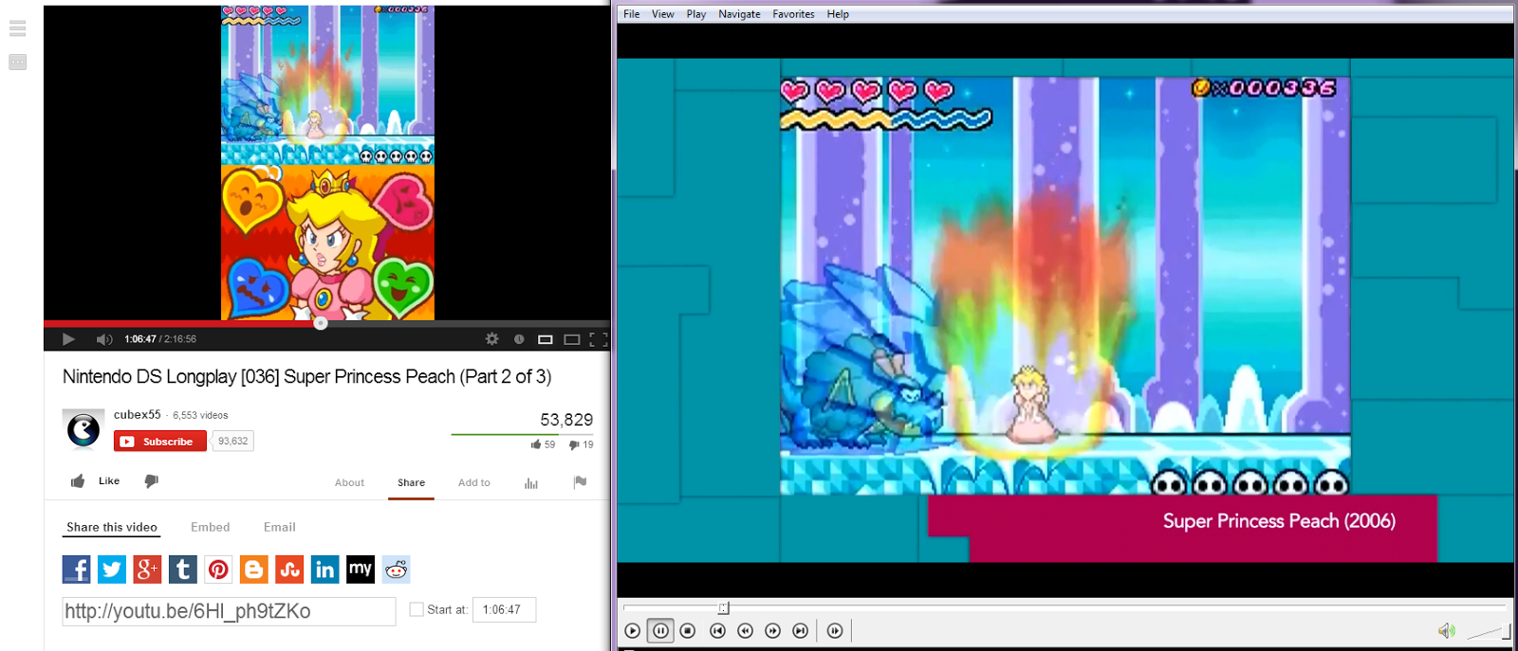Viewport: 1518px width, 651px height.
Task: Open the cubex55 channel link
Action: pos(138,415)
